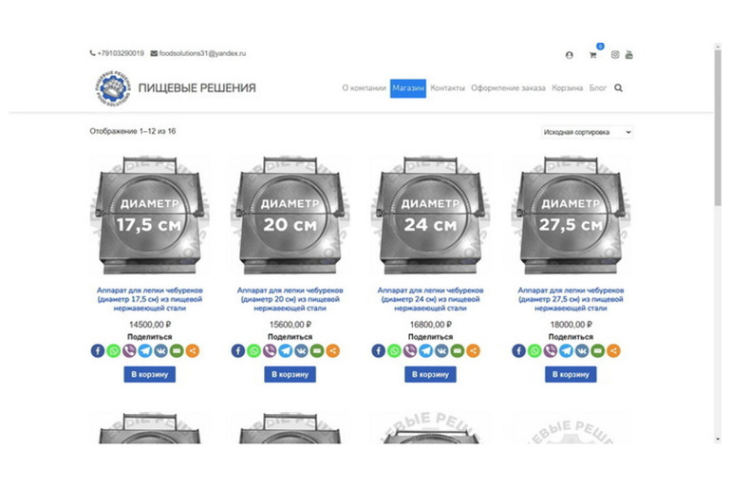Open product link диаметр 17,5 см title
This screenshot has width=731, height=488.
click(x=150, y=299)
